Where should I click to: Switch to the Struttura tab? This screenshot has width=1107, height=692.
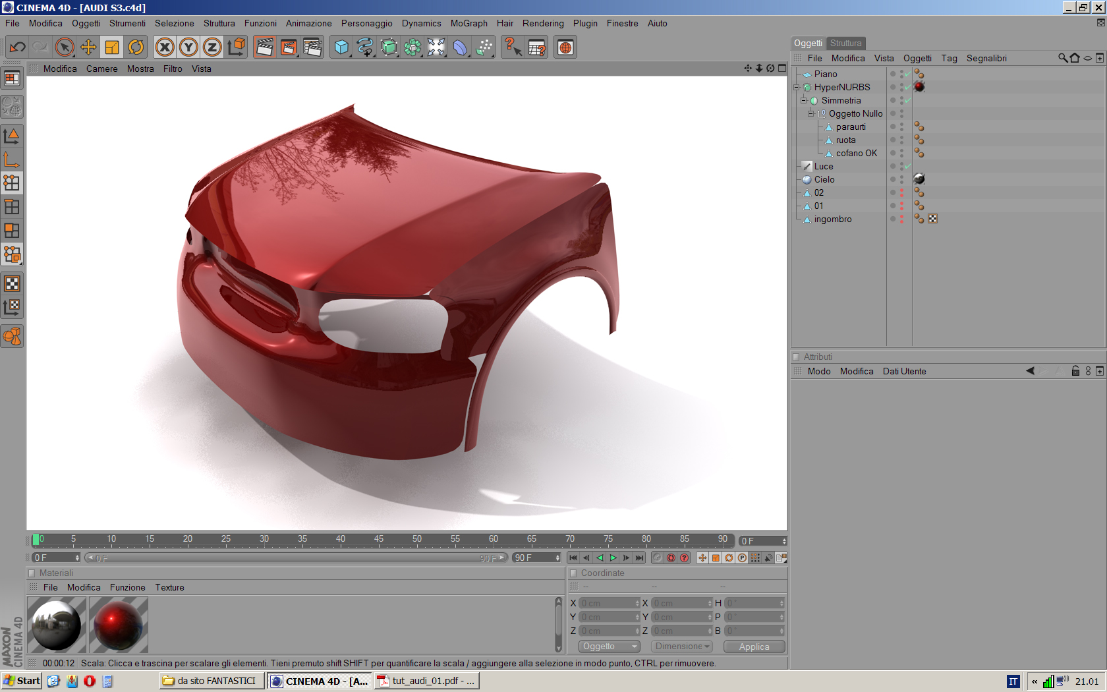(845, 43)
